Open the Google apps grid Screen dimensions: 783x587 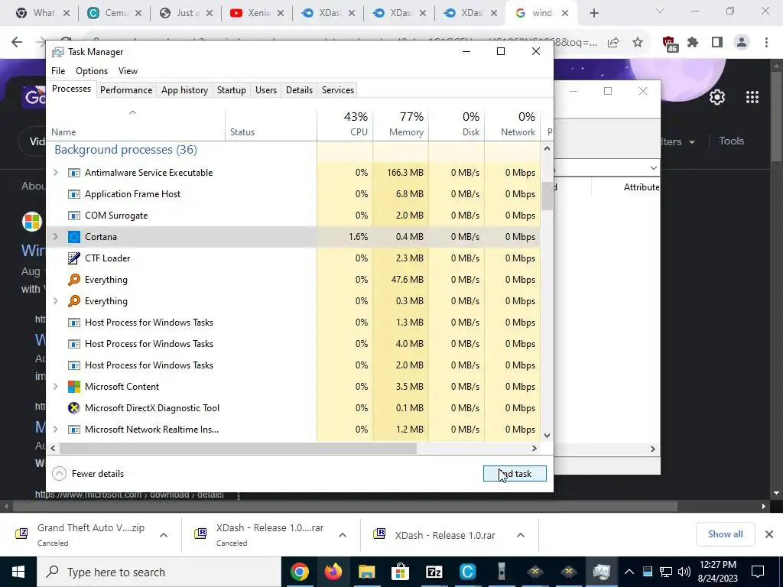click(752, 97)
